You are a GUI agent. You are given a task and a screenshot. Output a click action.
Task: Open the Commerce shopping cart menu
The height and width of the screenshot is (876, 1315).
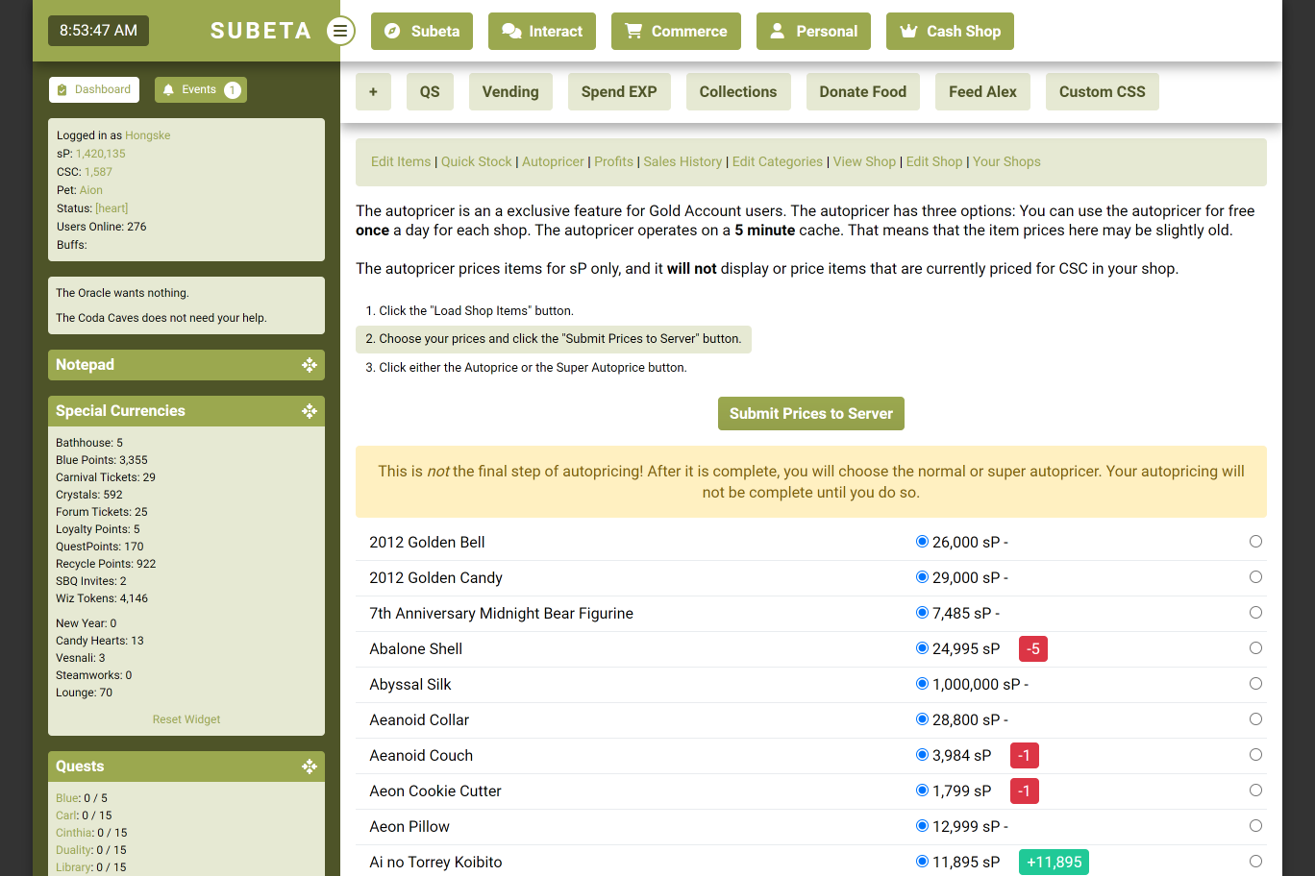pos(676,31)
